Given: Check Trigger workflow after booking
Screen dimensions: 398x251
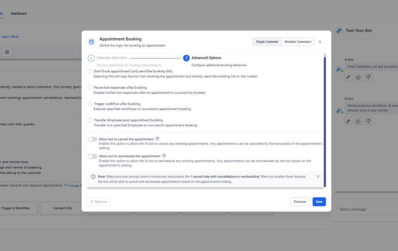Looking at the screenshot, I should pos(90,104).
